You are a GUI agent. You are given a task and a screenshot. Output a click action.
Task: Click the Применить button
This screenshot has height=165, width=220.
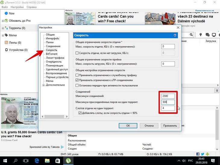(x=170, y=125)
